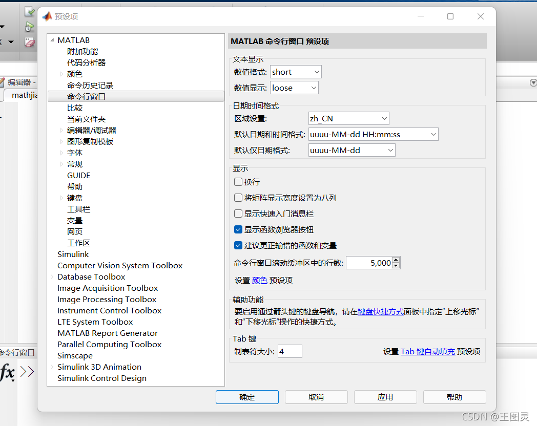The image size is (537, 426).
Task: Select 代码分析器 in preferences tree
Action: pyautogui.click(x=86, y=62)
